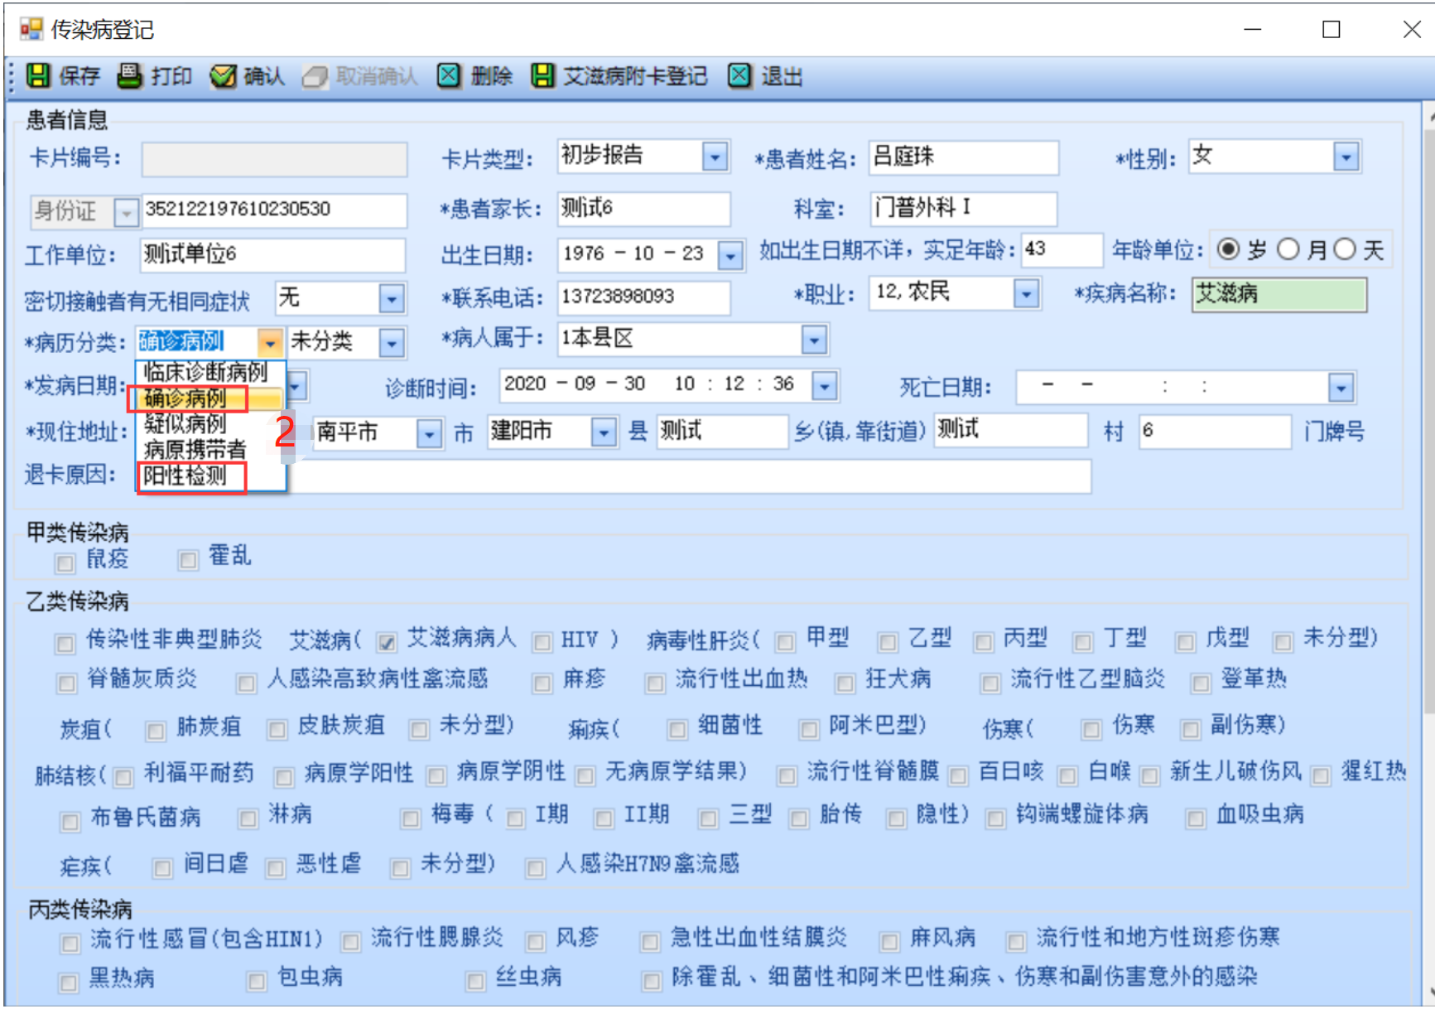This screenshot has width=1435, height=1009.
Task: Click the 患者家长 input field
Action: 643,209
